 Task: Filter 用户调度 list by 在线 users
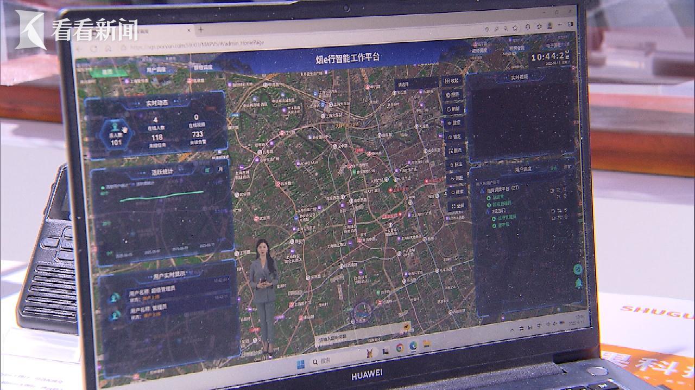point(554,168)
